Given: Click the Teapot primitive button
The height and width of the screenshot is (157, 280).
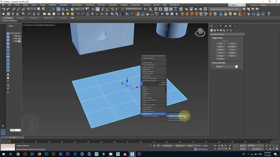Looking at the screenshot, I should 220,56.
